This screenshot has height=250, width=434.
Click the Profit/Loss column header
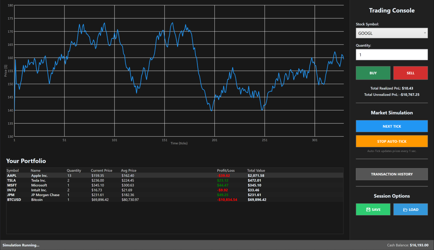[x=226, y=170]
